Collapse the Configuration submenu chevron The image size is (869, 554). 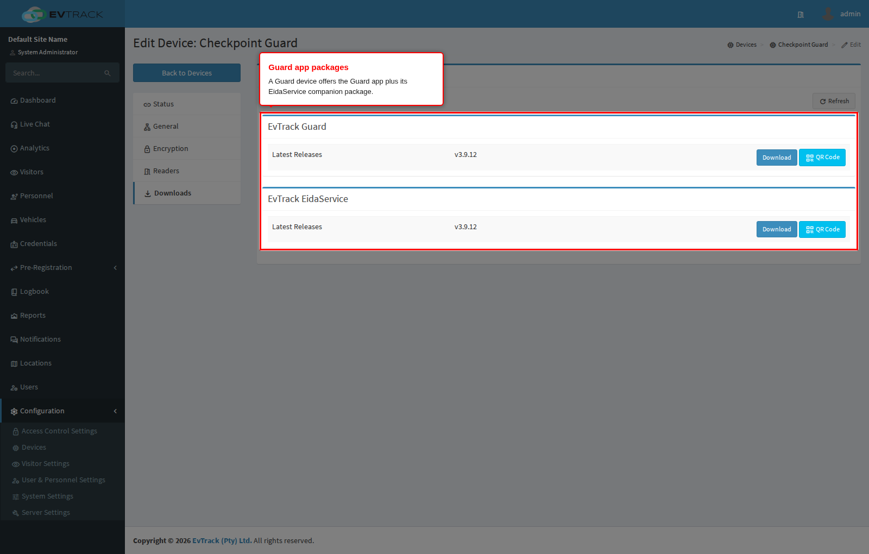click(115, 411)
